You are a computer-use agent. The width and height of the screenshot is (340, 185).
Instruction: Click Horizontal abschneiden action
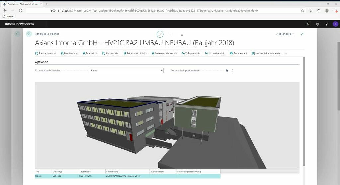(x=267, y=53)
